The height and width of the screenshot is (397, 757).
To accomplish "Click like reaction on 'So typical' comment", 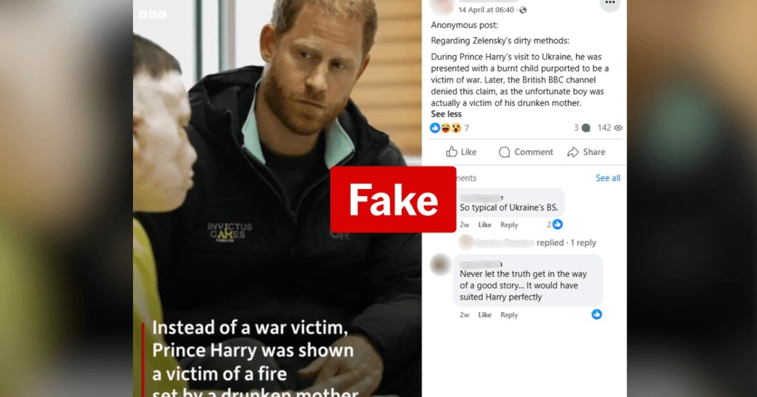I will (558, 224).
